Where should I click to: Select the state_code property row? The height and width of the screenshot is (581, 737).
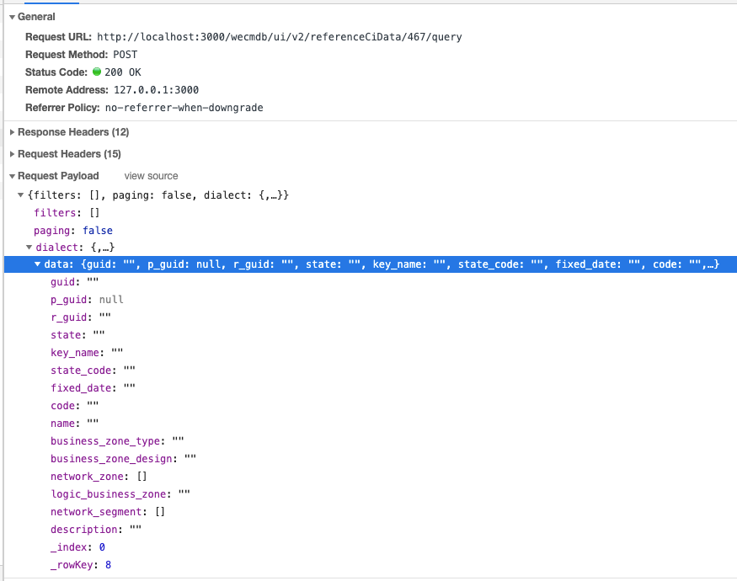[91, 370]
